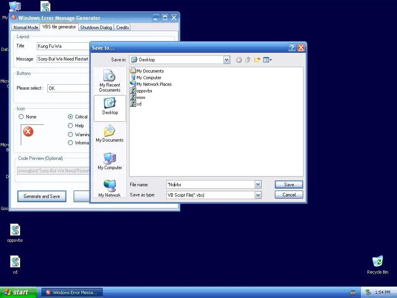Click the 1:54 PM taskbar clock

[383, 293]
